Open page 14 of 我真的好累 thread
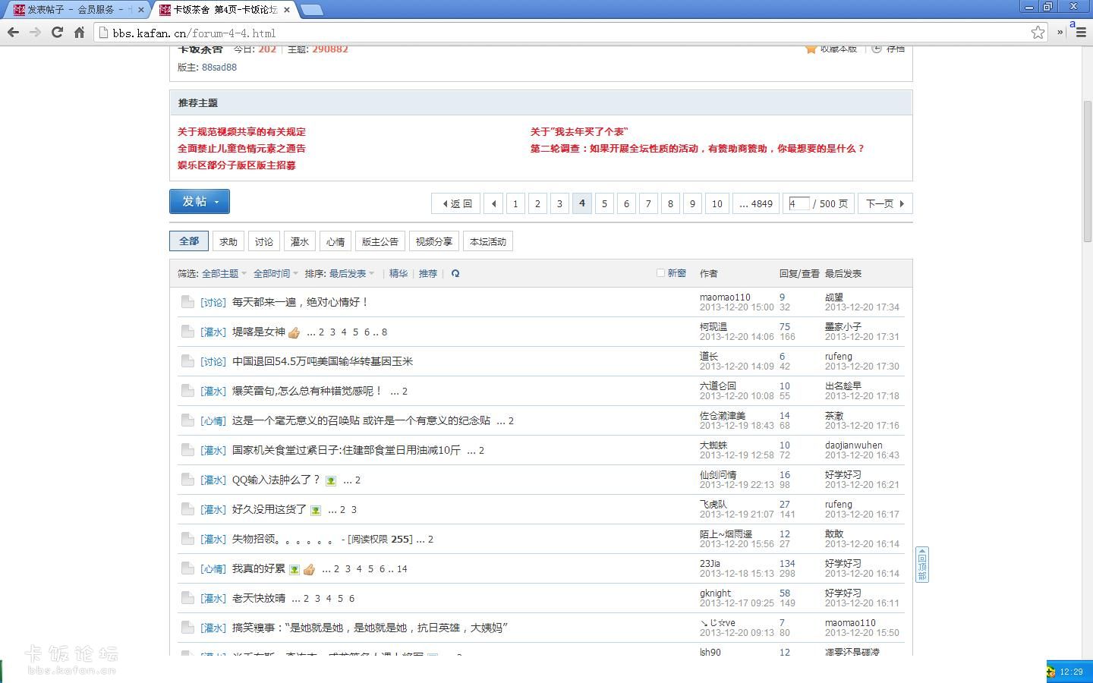The height and width of the screenshot is (683, 1093). pos(402,568)
